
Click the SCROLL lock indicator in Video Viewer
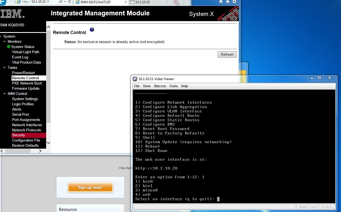(x=327, y=207)
